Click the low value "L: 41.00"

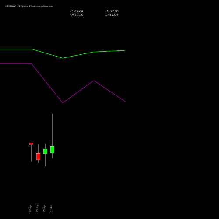(x=112, y=15)
